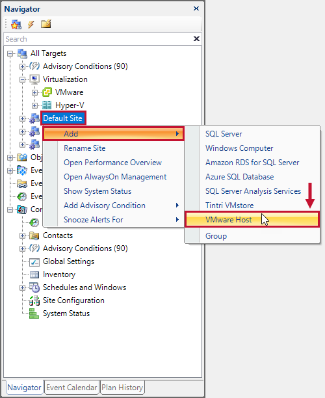Image resolution: width=325 pixels, height=398 pixels.
Task: Click the Site Configuration icon
Action: click(34, 300)
